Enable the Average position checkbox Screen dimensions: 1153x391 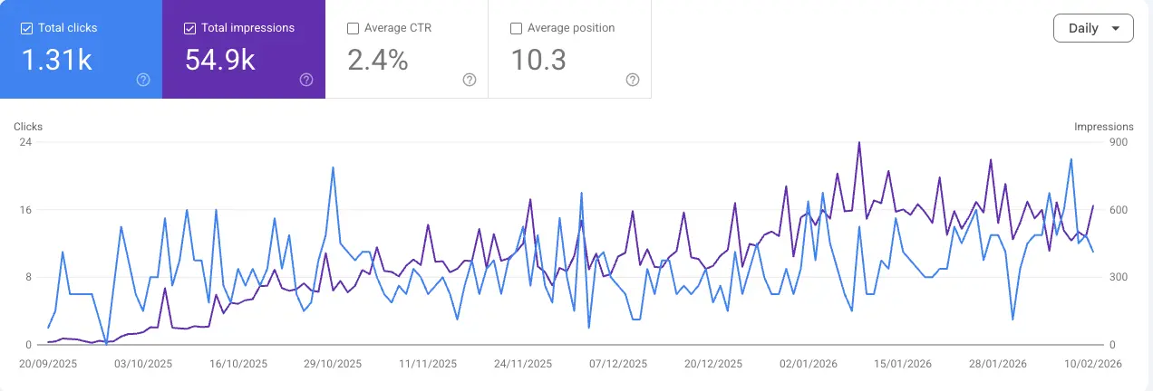(516, 28)
